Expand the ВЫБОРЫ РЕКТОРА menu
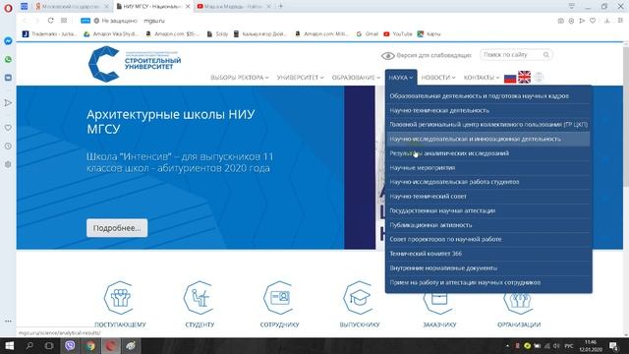The width and height of the screenshot is (629, 354). click(240, 78)
